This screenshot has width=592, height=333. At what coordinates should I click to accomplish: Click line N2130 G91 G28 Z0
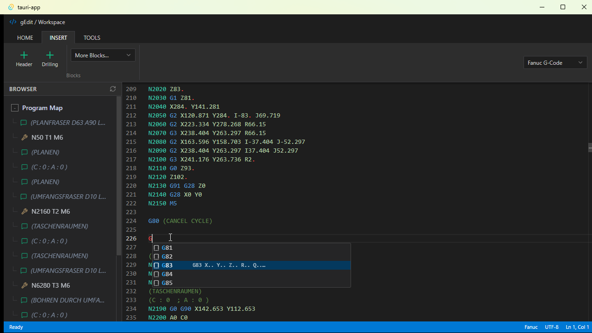[x=177, y=186]
